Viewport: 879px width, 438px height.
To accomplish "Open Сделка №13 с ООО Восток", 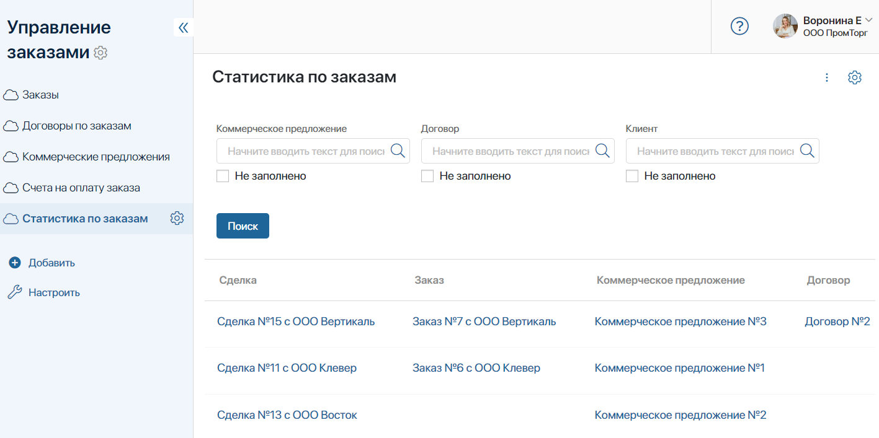I will (287, 415).
